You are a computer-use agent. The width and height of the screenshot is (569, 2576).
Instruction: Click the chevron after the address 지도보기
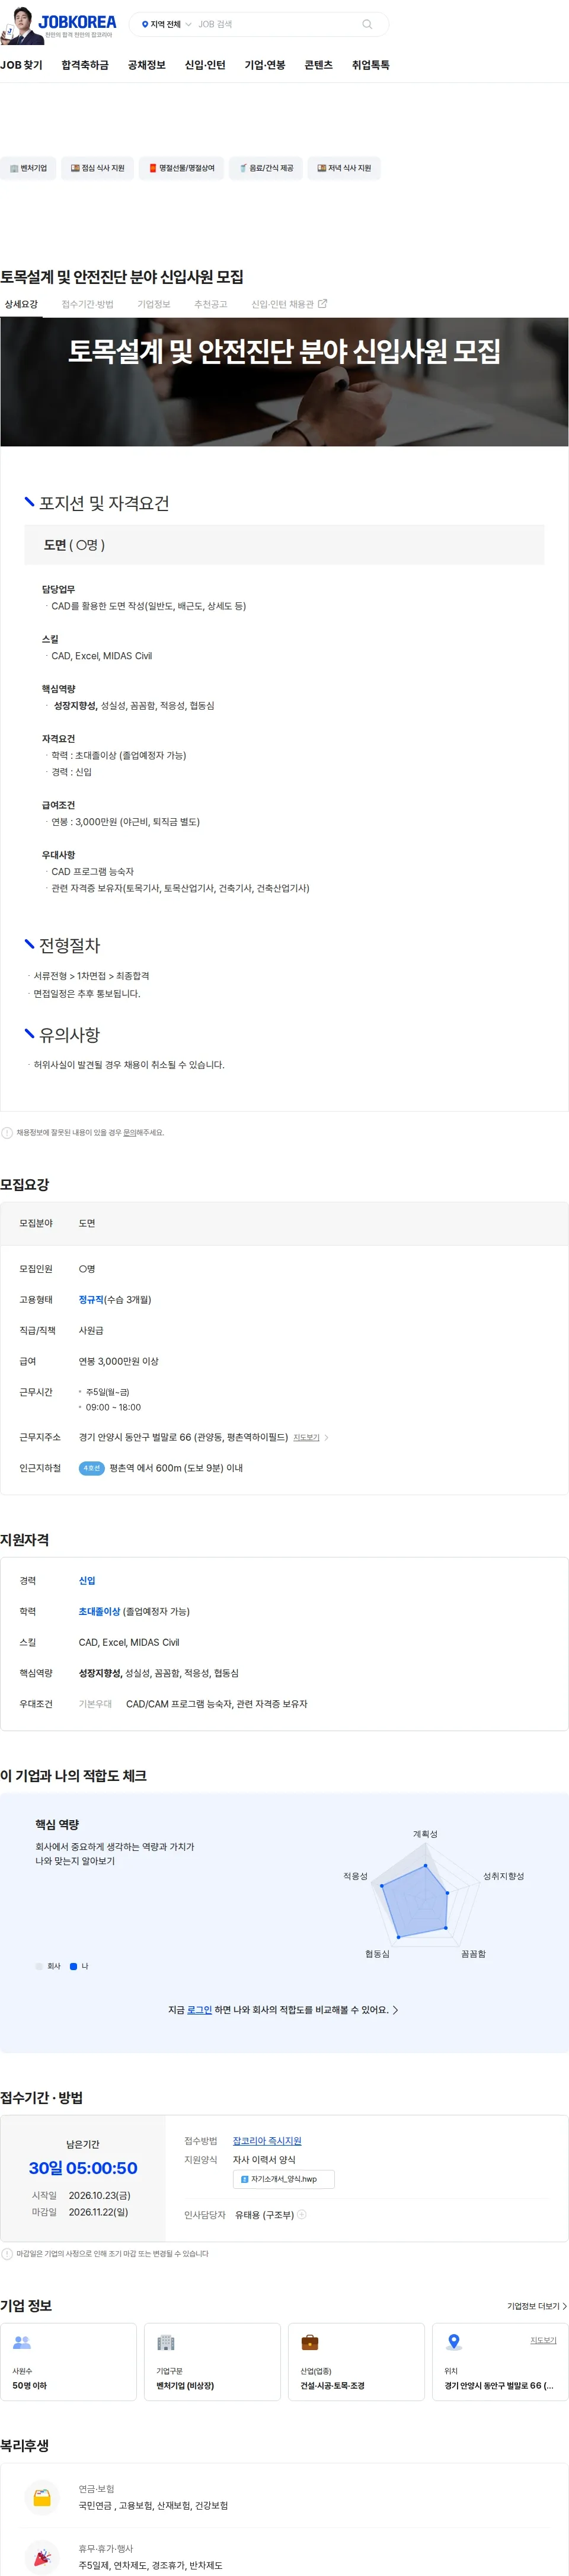(x=326, y=1437)
